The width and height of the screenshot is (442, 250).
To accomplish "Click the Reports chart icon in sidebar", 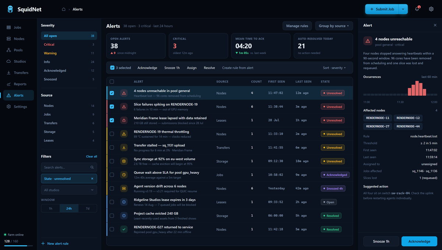I will (9, 84).
